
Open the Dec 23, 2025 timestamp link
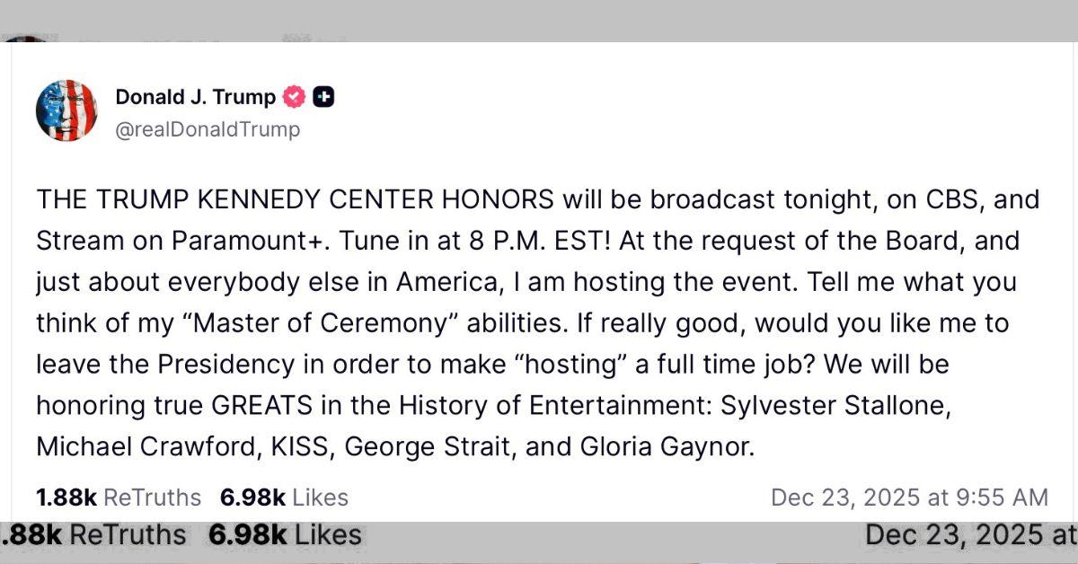pos(910,497)
